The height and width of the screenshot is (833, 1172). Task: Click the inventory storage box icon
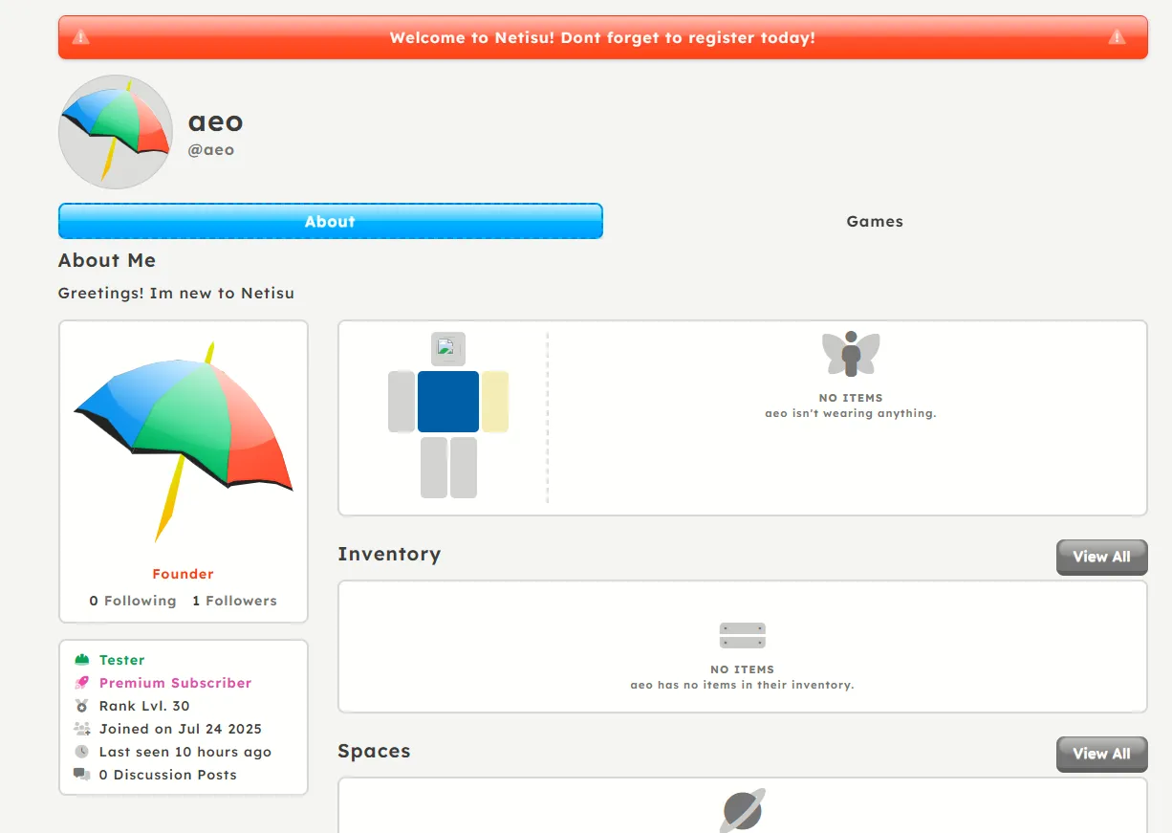(x=743, y=635)
